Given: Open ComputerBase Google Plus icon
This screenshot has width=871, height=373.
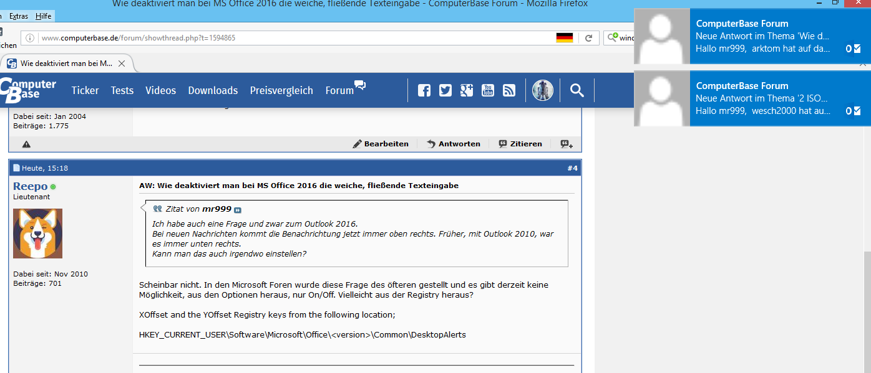Looking at the screenshot, I should pos(467,90).
